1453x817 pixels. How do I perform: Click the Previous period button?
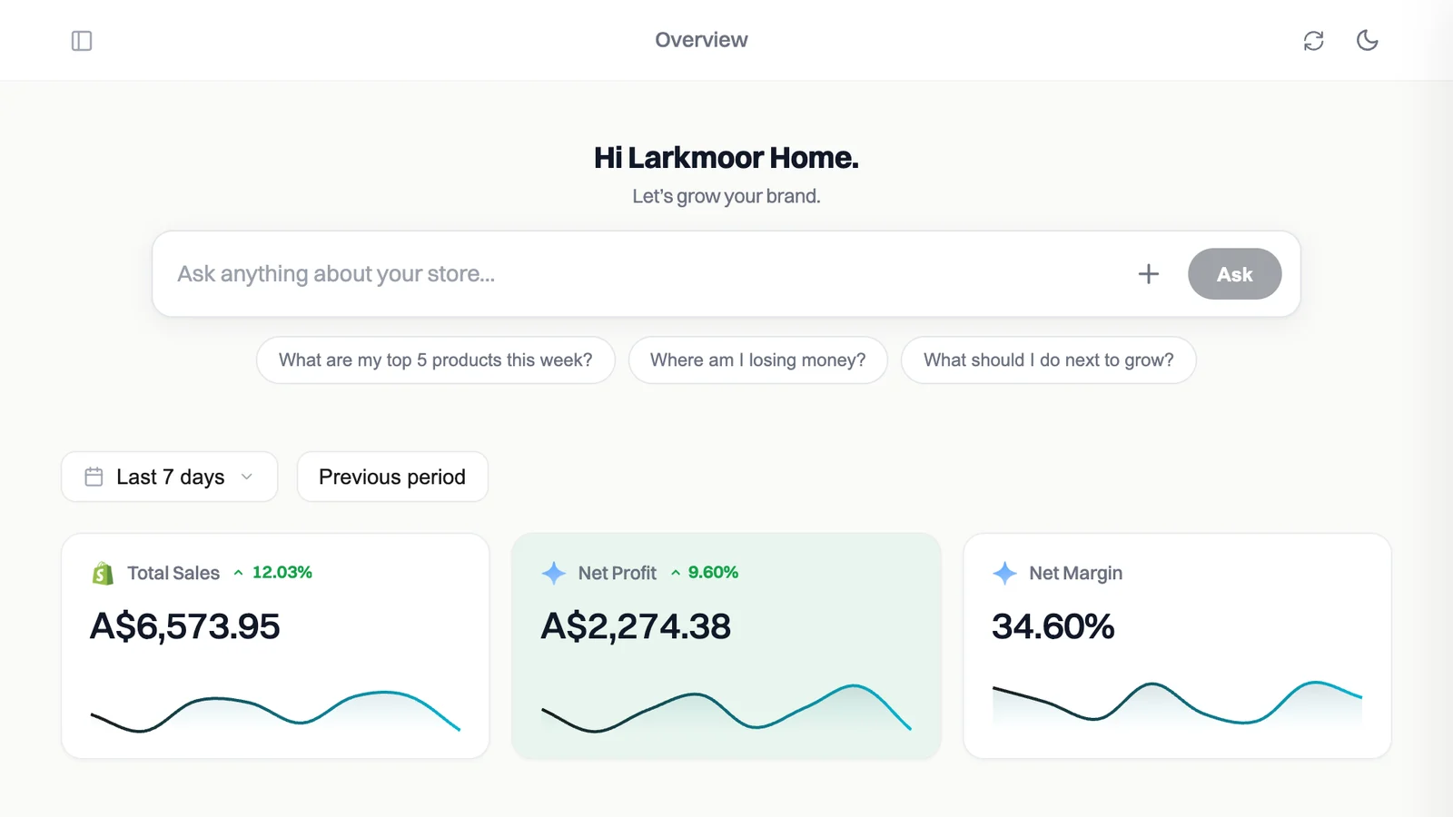392,477
